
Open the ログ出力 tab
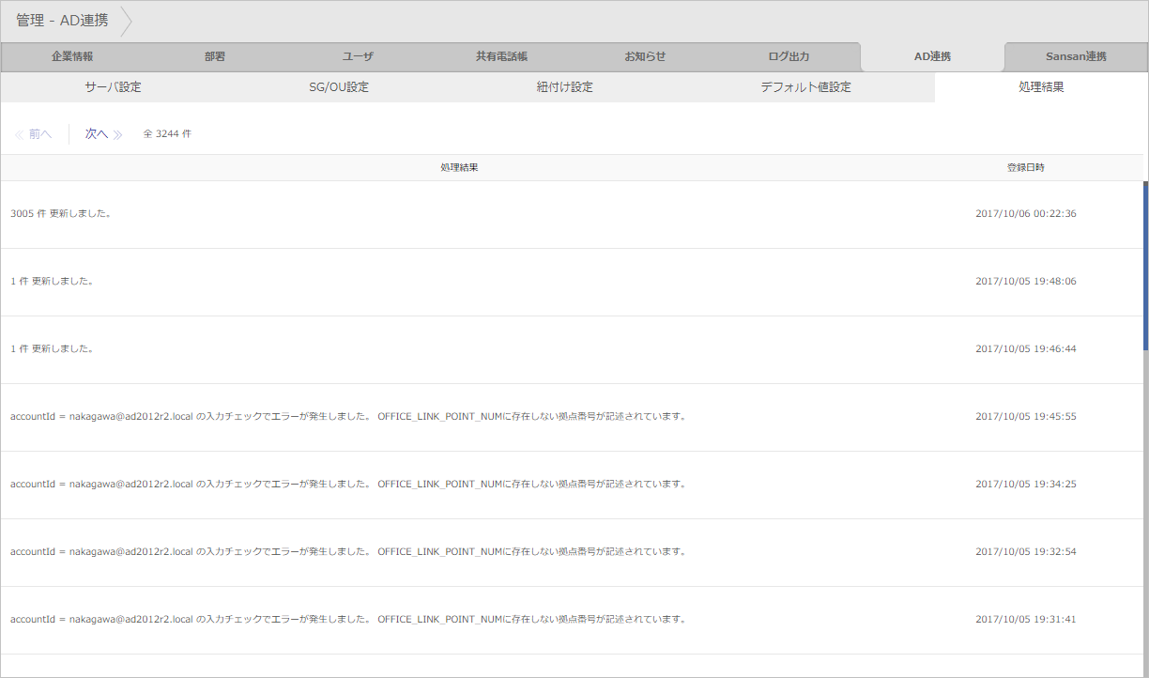789,56
